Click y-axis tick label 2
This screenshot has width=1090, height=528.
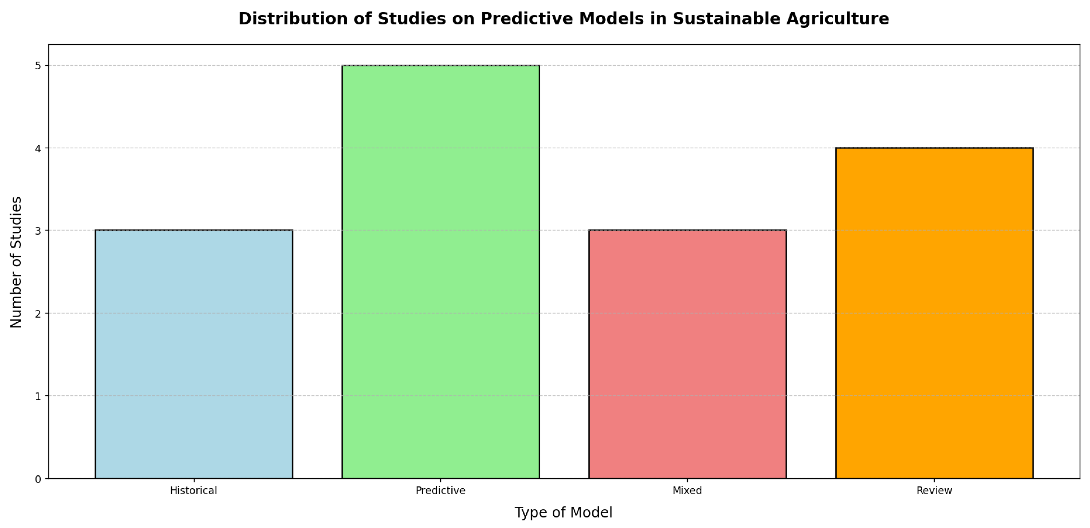point(38,314)
